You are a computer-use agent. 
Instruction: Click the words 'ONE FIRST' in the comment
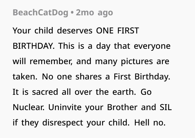(118, 30)
